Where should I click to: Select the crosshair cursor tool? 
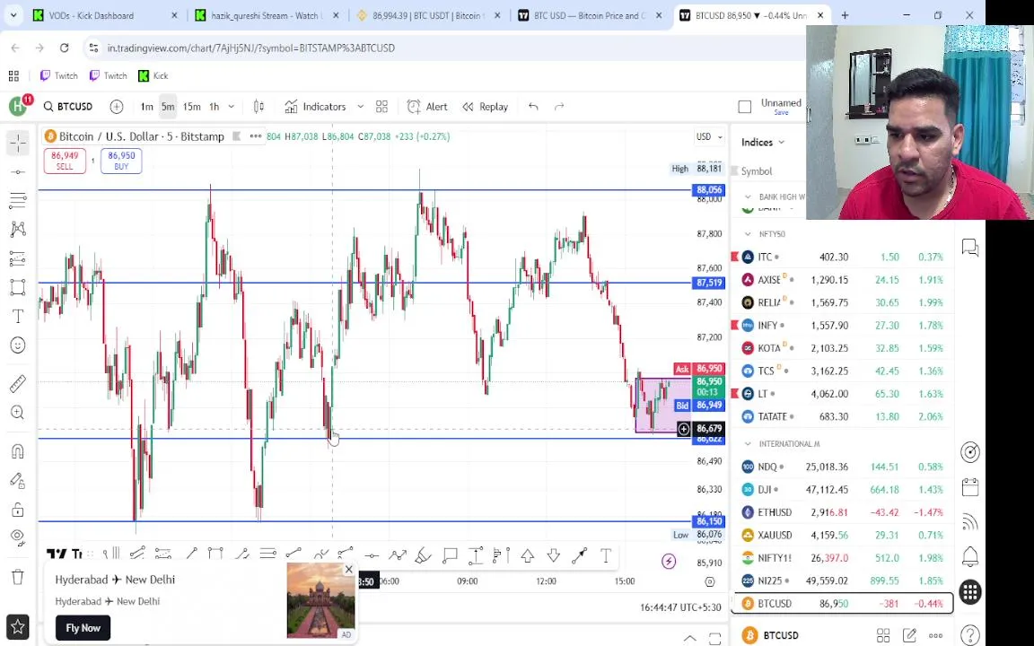click(18, 143)
